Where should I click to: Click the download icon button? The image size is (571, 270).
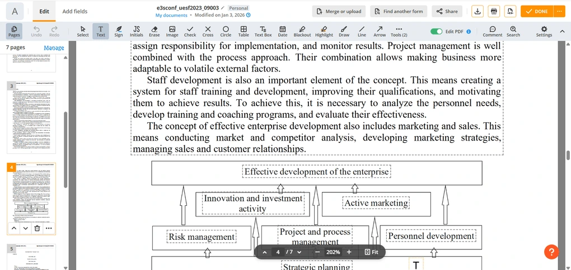pos(478,11)
